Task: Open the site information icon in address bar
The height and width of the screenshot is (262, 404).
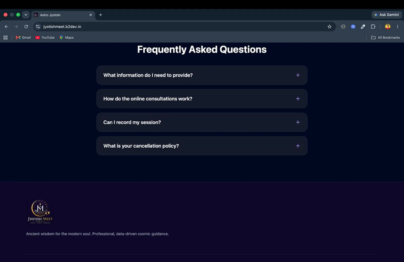Action: coord(38,26)
